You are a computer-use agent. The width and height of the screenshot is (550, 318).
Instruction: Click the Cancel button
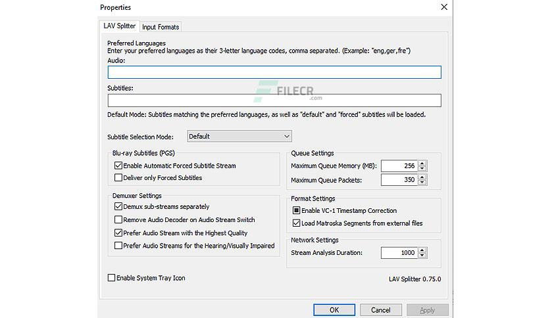click(x=380, y=310)
